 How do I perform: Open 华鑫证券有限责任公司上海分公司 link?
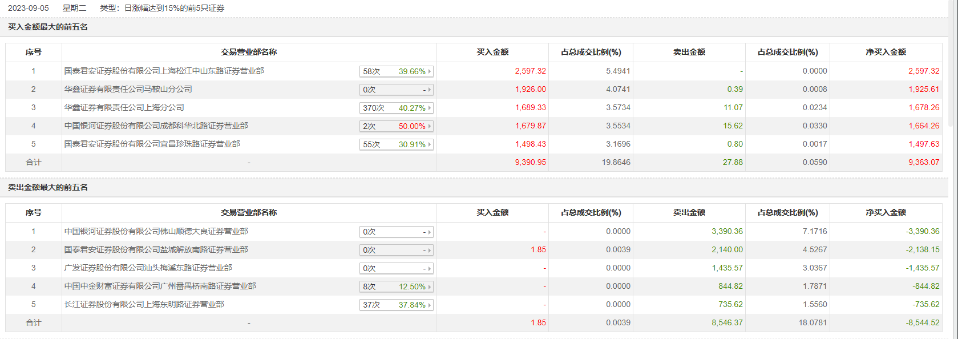[124, 108]
